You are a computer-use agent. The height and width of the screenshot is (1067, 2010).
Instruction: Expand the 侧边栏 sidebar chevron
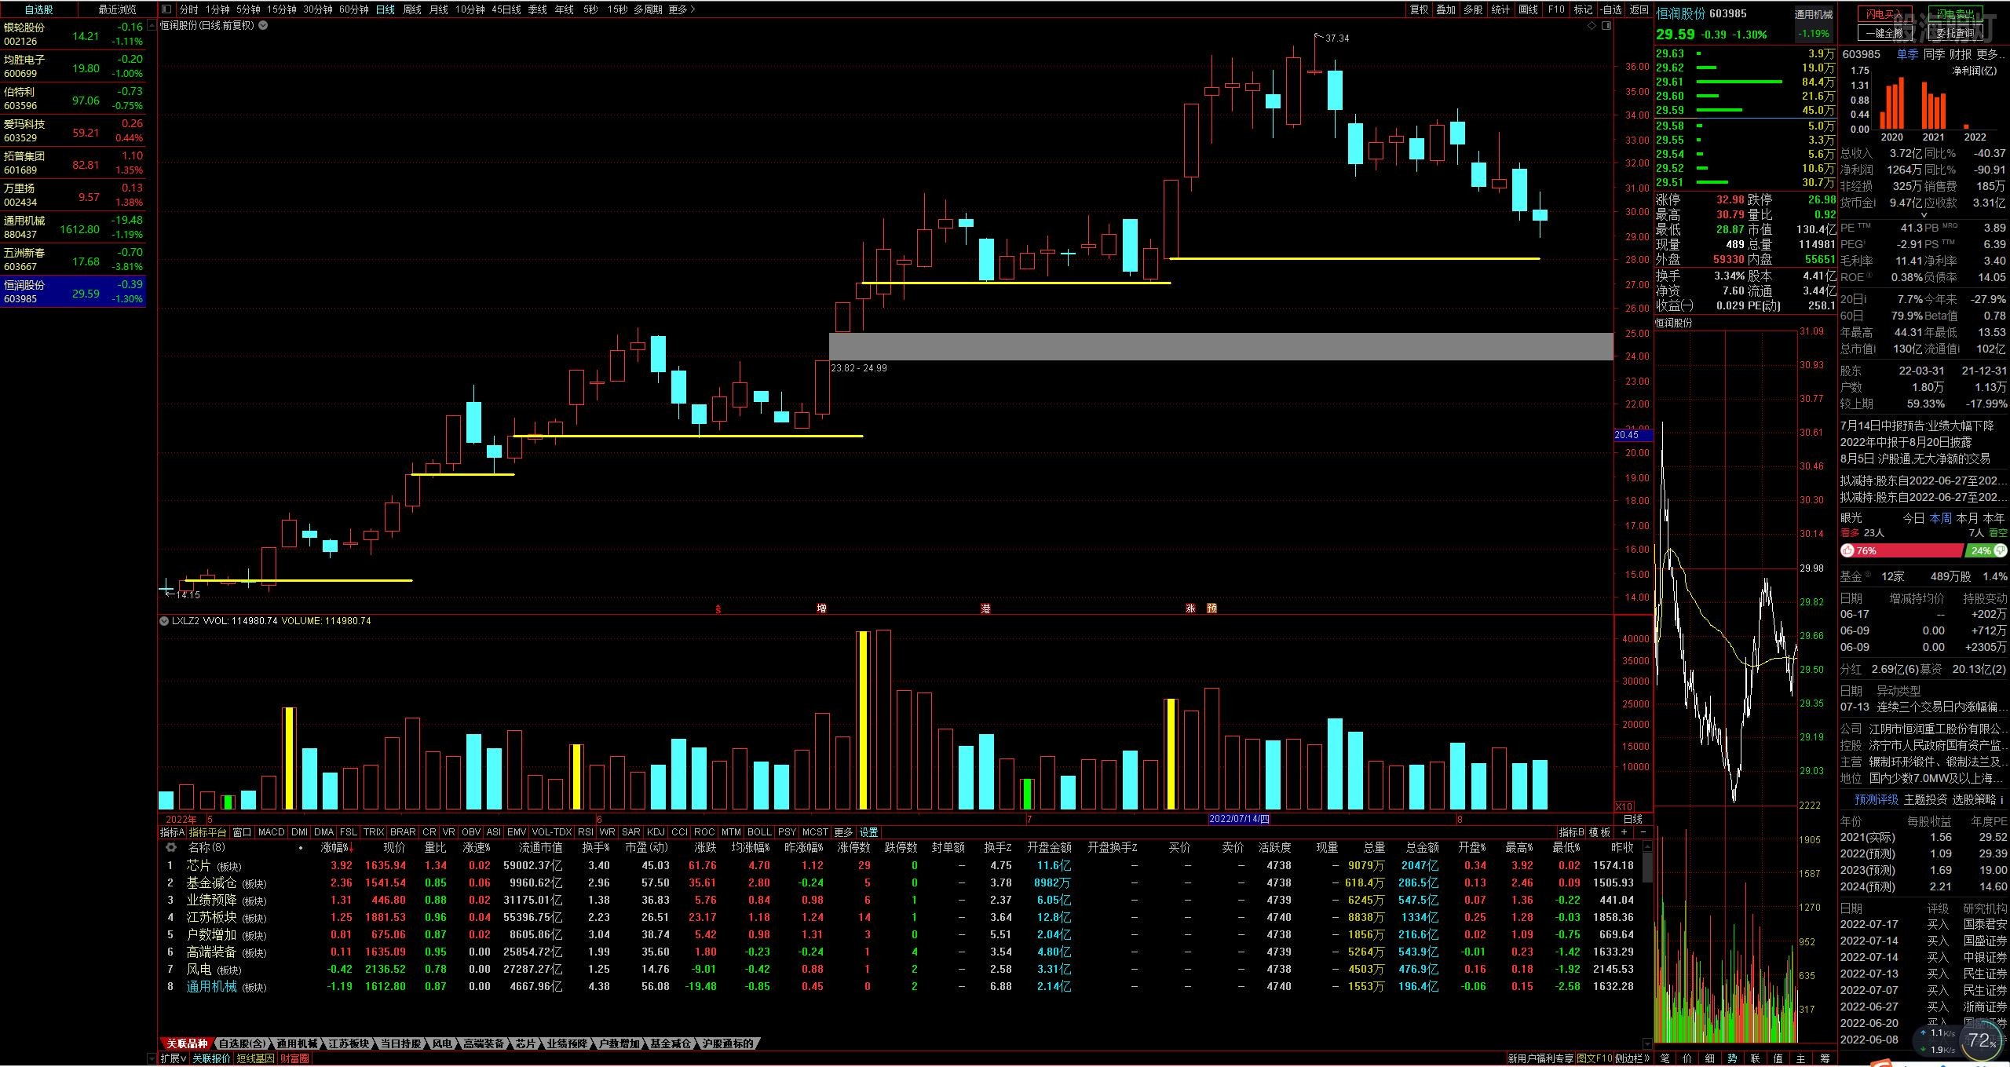pos(1632,1058)
